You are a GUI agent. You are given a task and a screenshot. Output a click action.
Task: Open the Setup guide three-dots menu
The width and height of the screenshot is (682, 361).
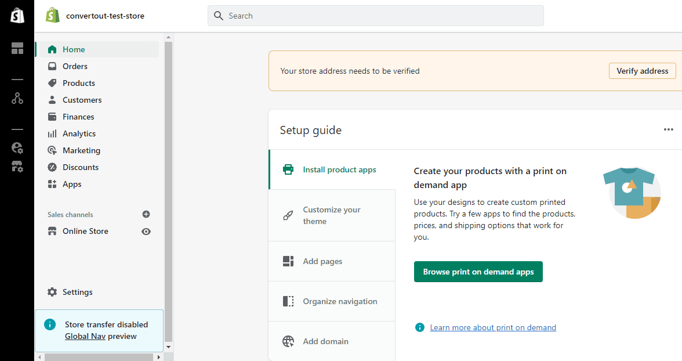click(x=668, y=129)
